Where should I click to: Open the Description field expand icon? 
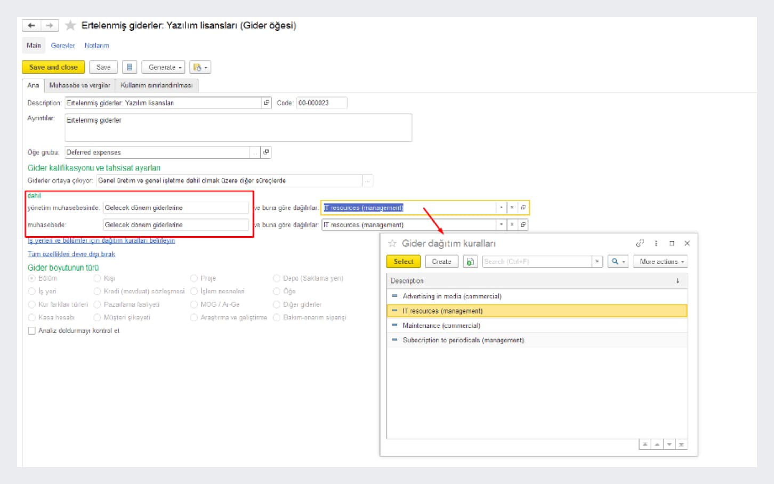click(x=266, y=103)
